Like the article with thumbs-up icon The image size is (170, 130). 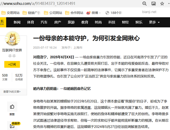point(12,106)
